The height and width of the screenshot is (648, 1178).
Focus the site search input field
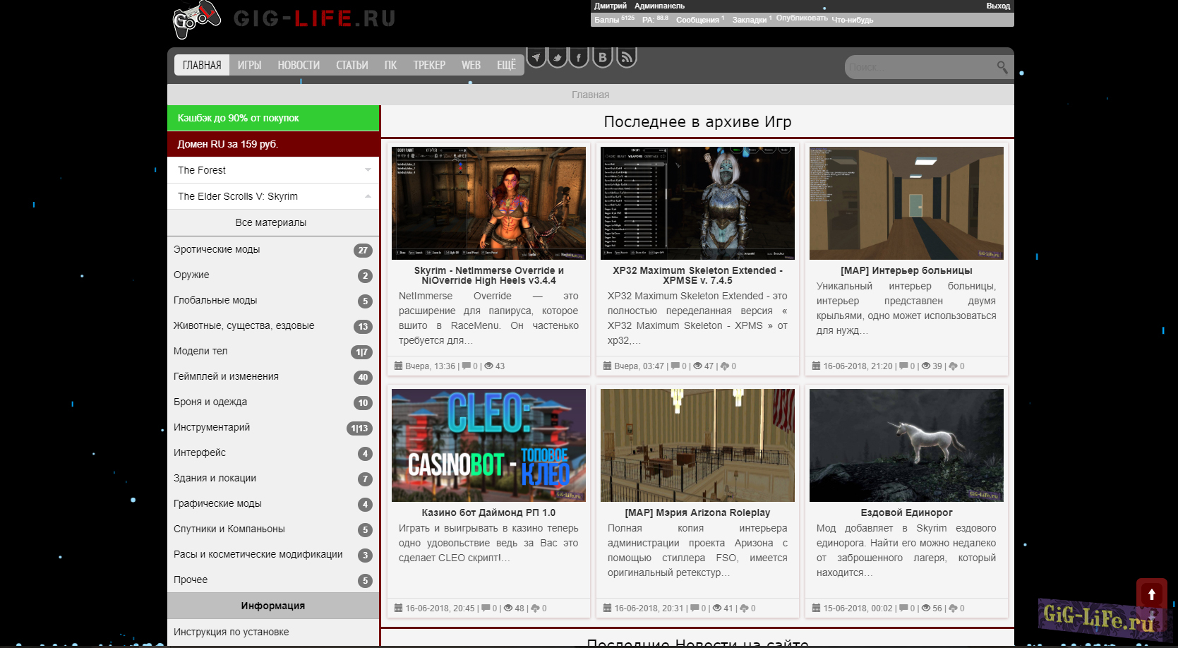[x=918, y=67]
